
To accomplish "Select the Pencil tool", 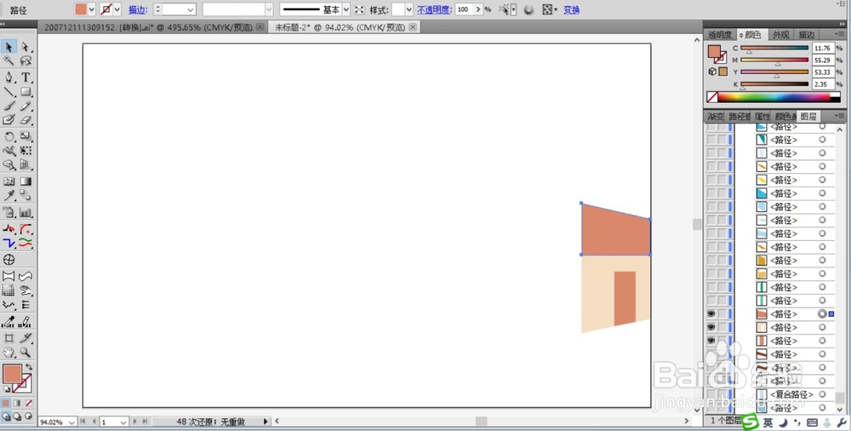I will click(x=26, y=106).
